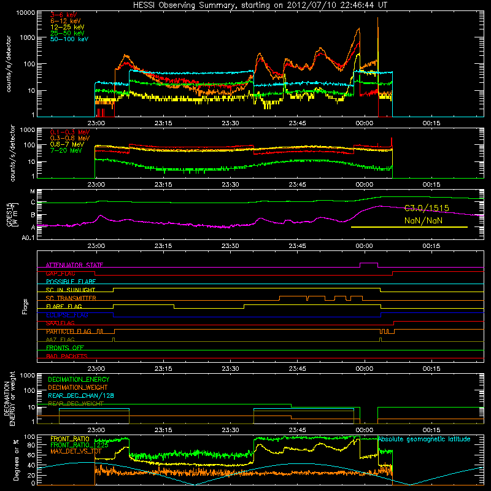Screen dimensions: 491x491
Task: Click the green FRONTS_OFF label
Action: coord(65,348)
